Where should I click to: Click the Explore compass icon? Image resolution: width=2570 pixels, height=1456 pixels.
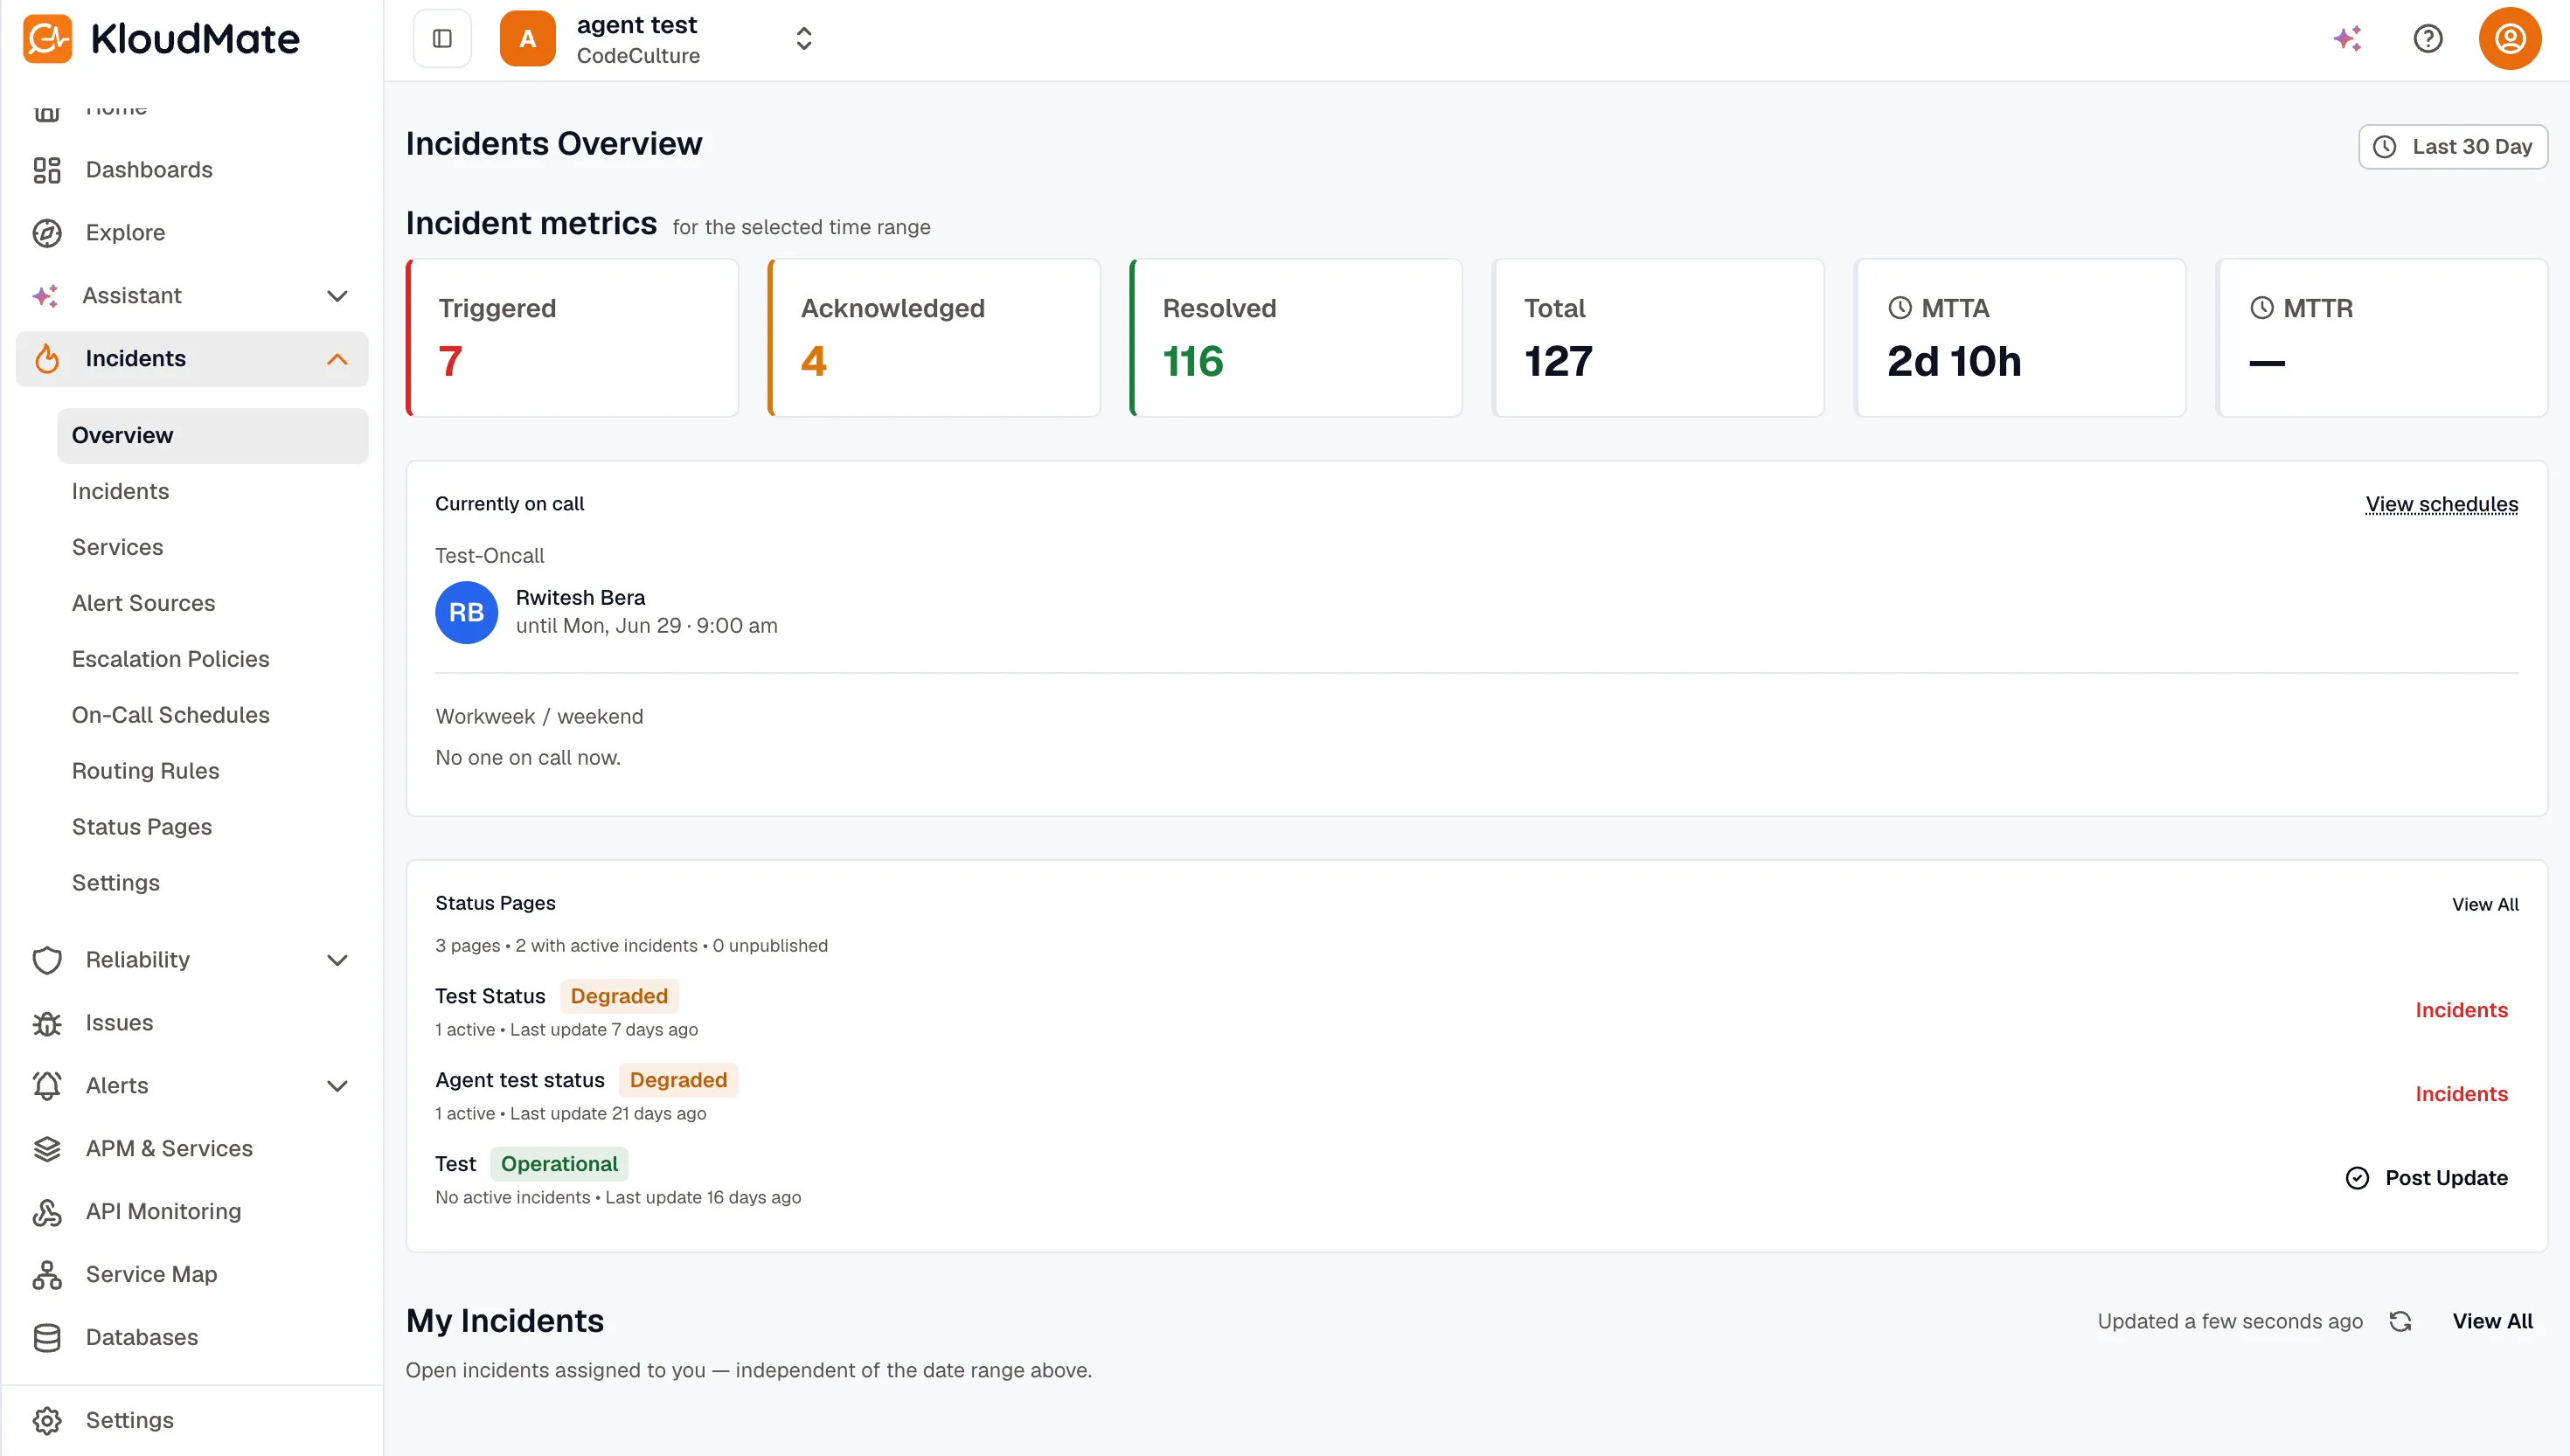pyautogui.click(x=47, y=233)
